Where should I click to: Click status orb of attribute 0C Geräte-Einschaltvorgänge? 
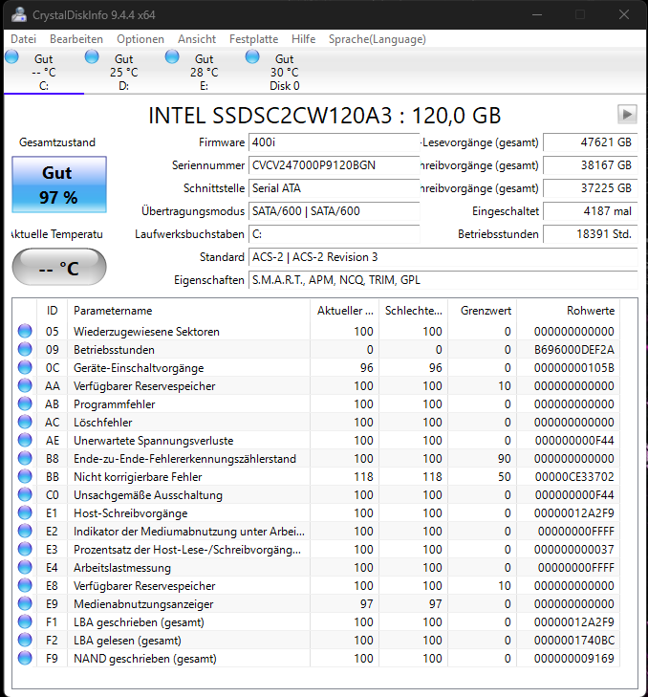(25, 367)
